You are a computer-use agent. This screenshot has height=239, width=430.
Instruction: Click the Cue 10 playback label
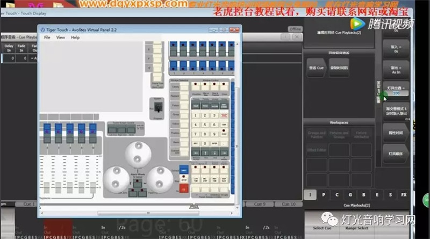289,204
